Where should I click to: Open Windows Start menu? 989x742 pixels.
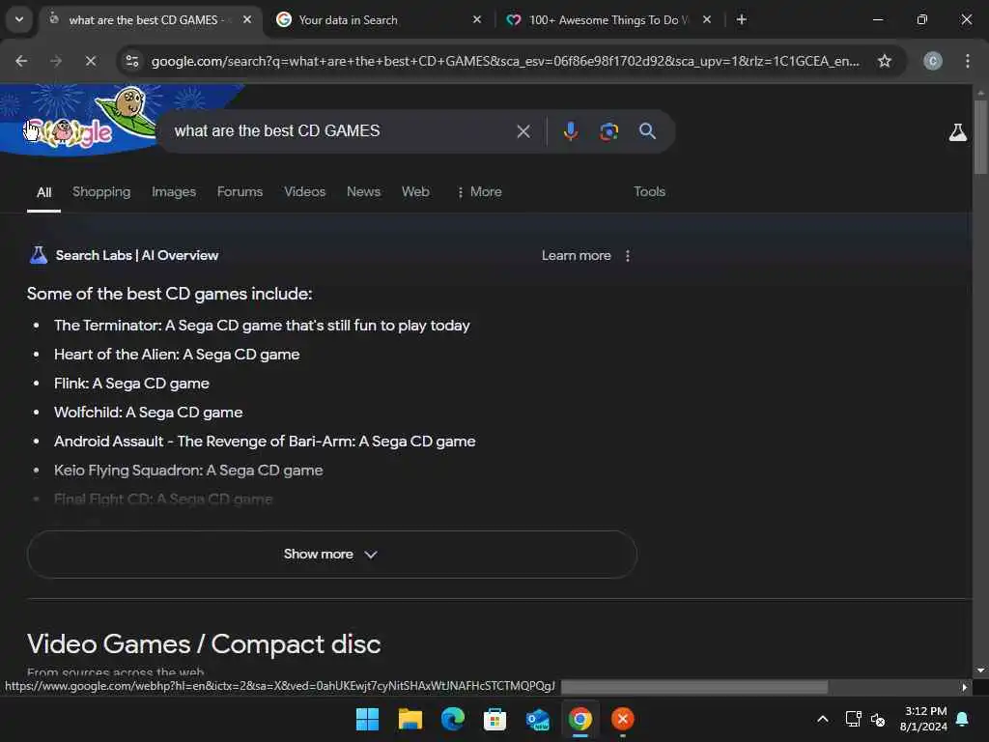tap(367, 719)
